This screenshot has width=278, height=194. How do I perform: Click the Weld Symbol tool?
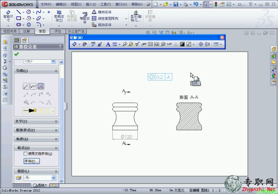(x=144, y=44)
